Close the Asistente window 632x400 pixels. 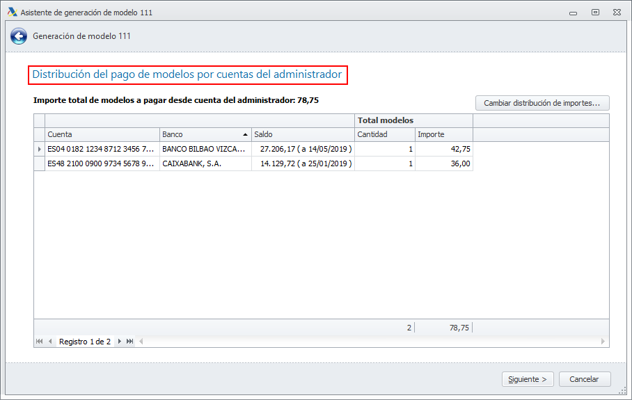click(617, 13)
